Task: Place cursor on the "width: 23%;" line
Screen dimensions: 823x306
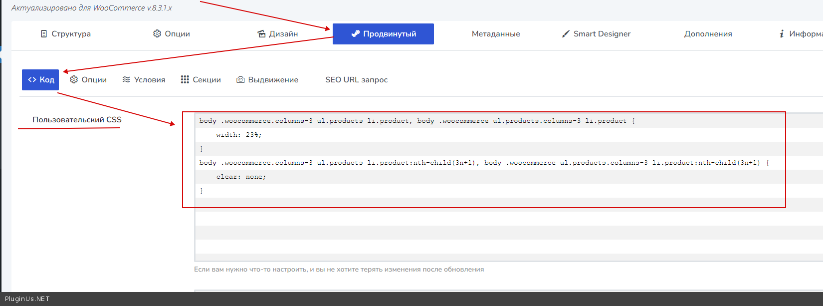Action: 238,135
